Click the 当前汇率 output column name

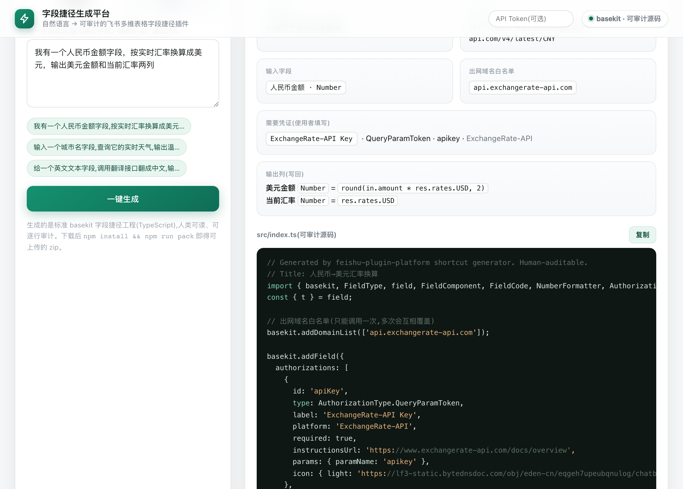coord(280,201)
